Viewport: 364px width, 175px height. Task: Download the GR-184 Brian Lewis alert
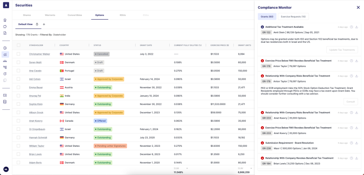pyautogui.click(x=357, y=158)
